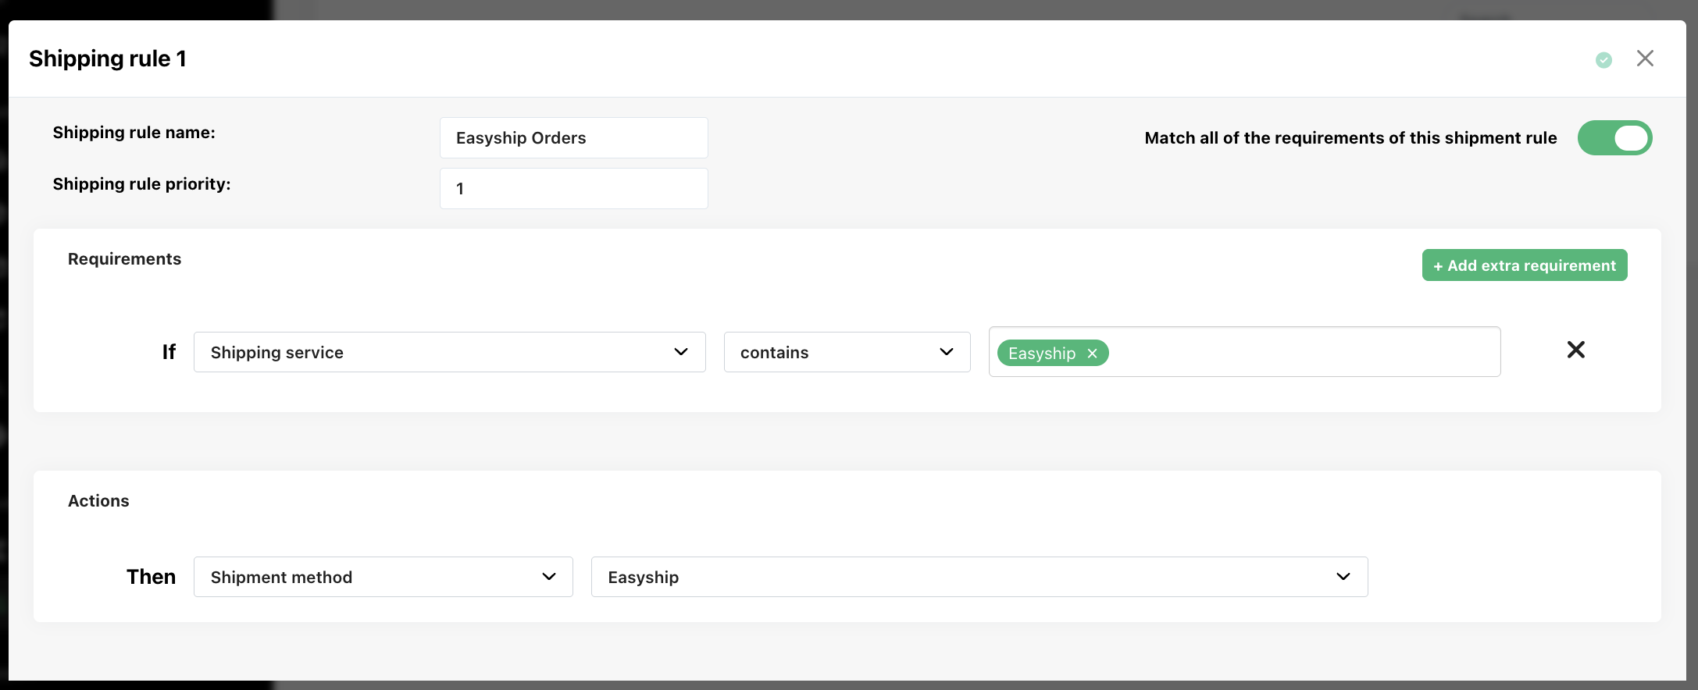Close the Shipping rule 1 dialog

coord(1645,59)
